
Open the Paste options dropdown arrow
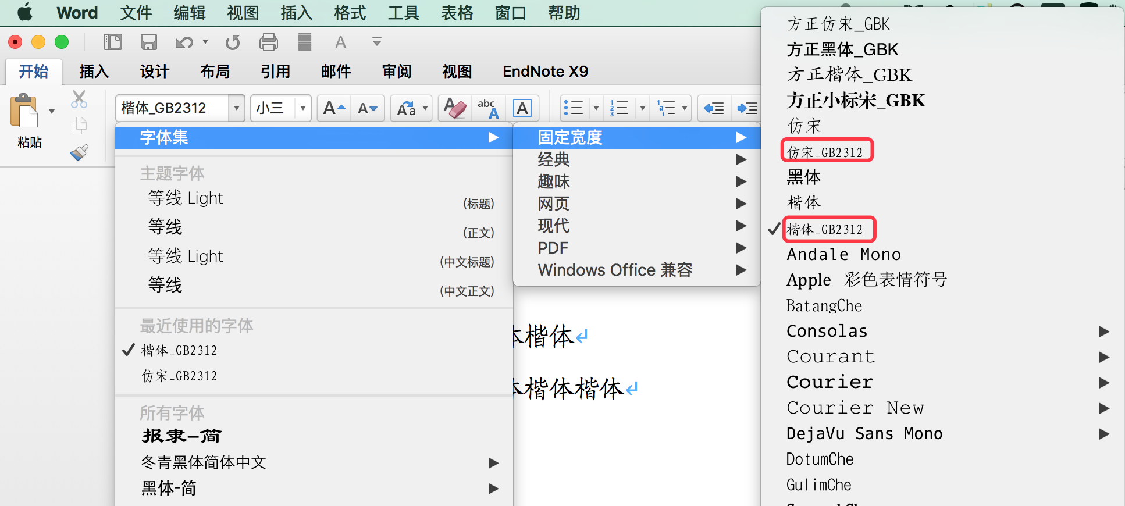pos(52,111)
